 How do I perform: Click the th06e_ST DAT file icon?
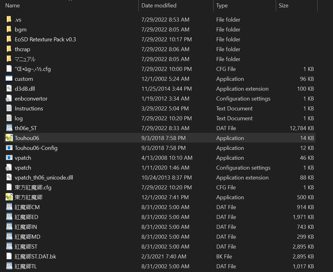point(9,128)
